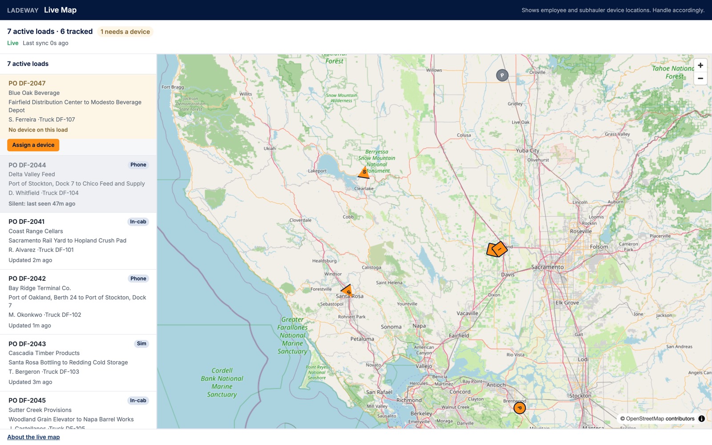The height and width of the screenshot is (445, 712).
Task: Click 'Updated 3m ago' on PO DF-2043
Action: tap(30, 382)
